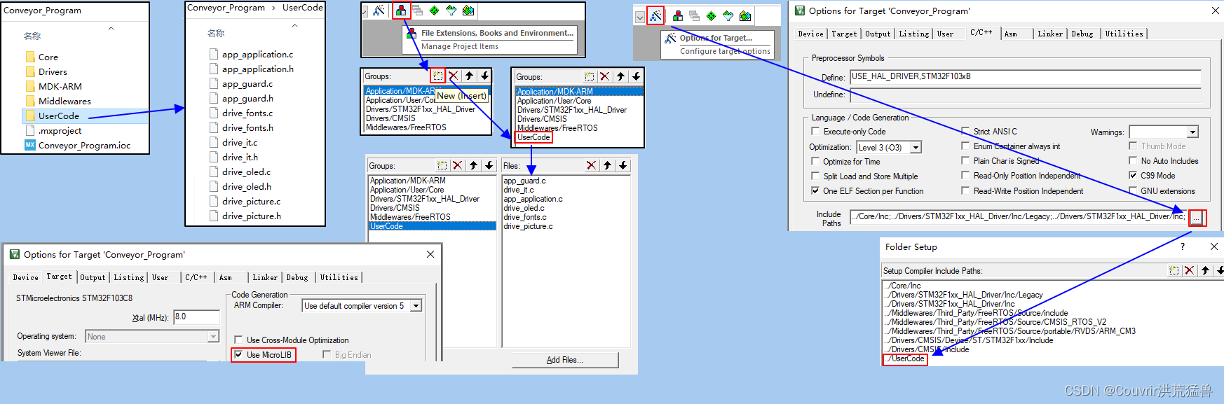This screenshot has width=1224, height=404.
Task: Open the MDK-ARM folder in explorer
Action: [60, 86]
